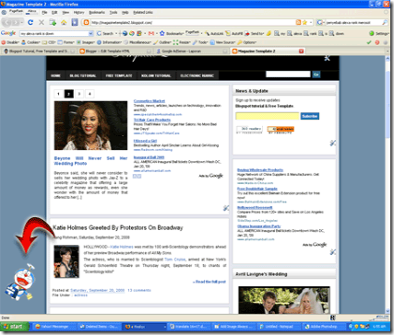Switch to Google AdSense Laporan tab
The image size is (394, 335).
click(191, 52)
